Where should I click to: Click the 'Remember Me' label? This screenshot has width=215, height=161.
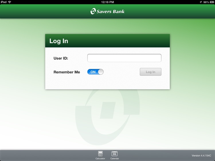pyautogui.click(x=67, y=72)
